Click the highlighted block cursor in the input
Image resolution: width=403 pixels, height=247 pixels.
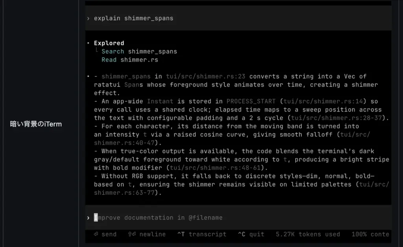click(96, 218)
